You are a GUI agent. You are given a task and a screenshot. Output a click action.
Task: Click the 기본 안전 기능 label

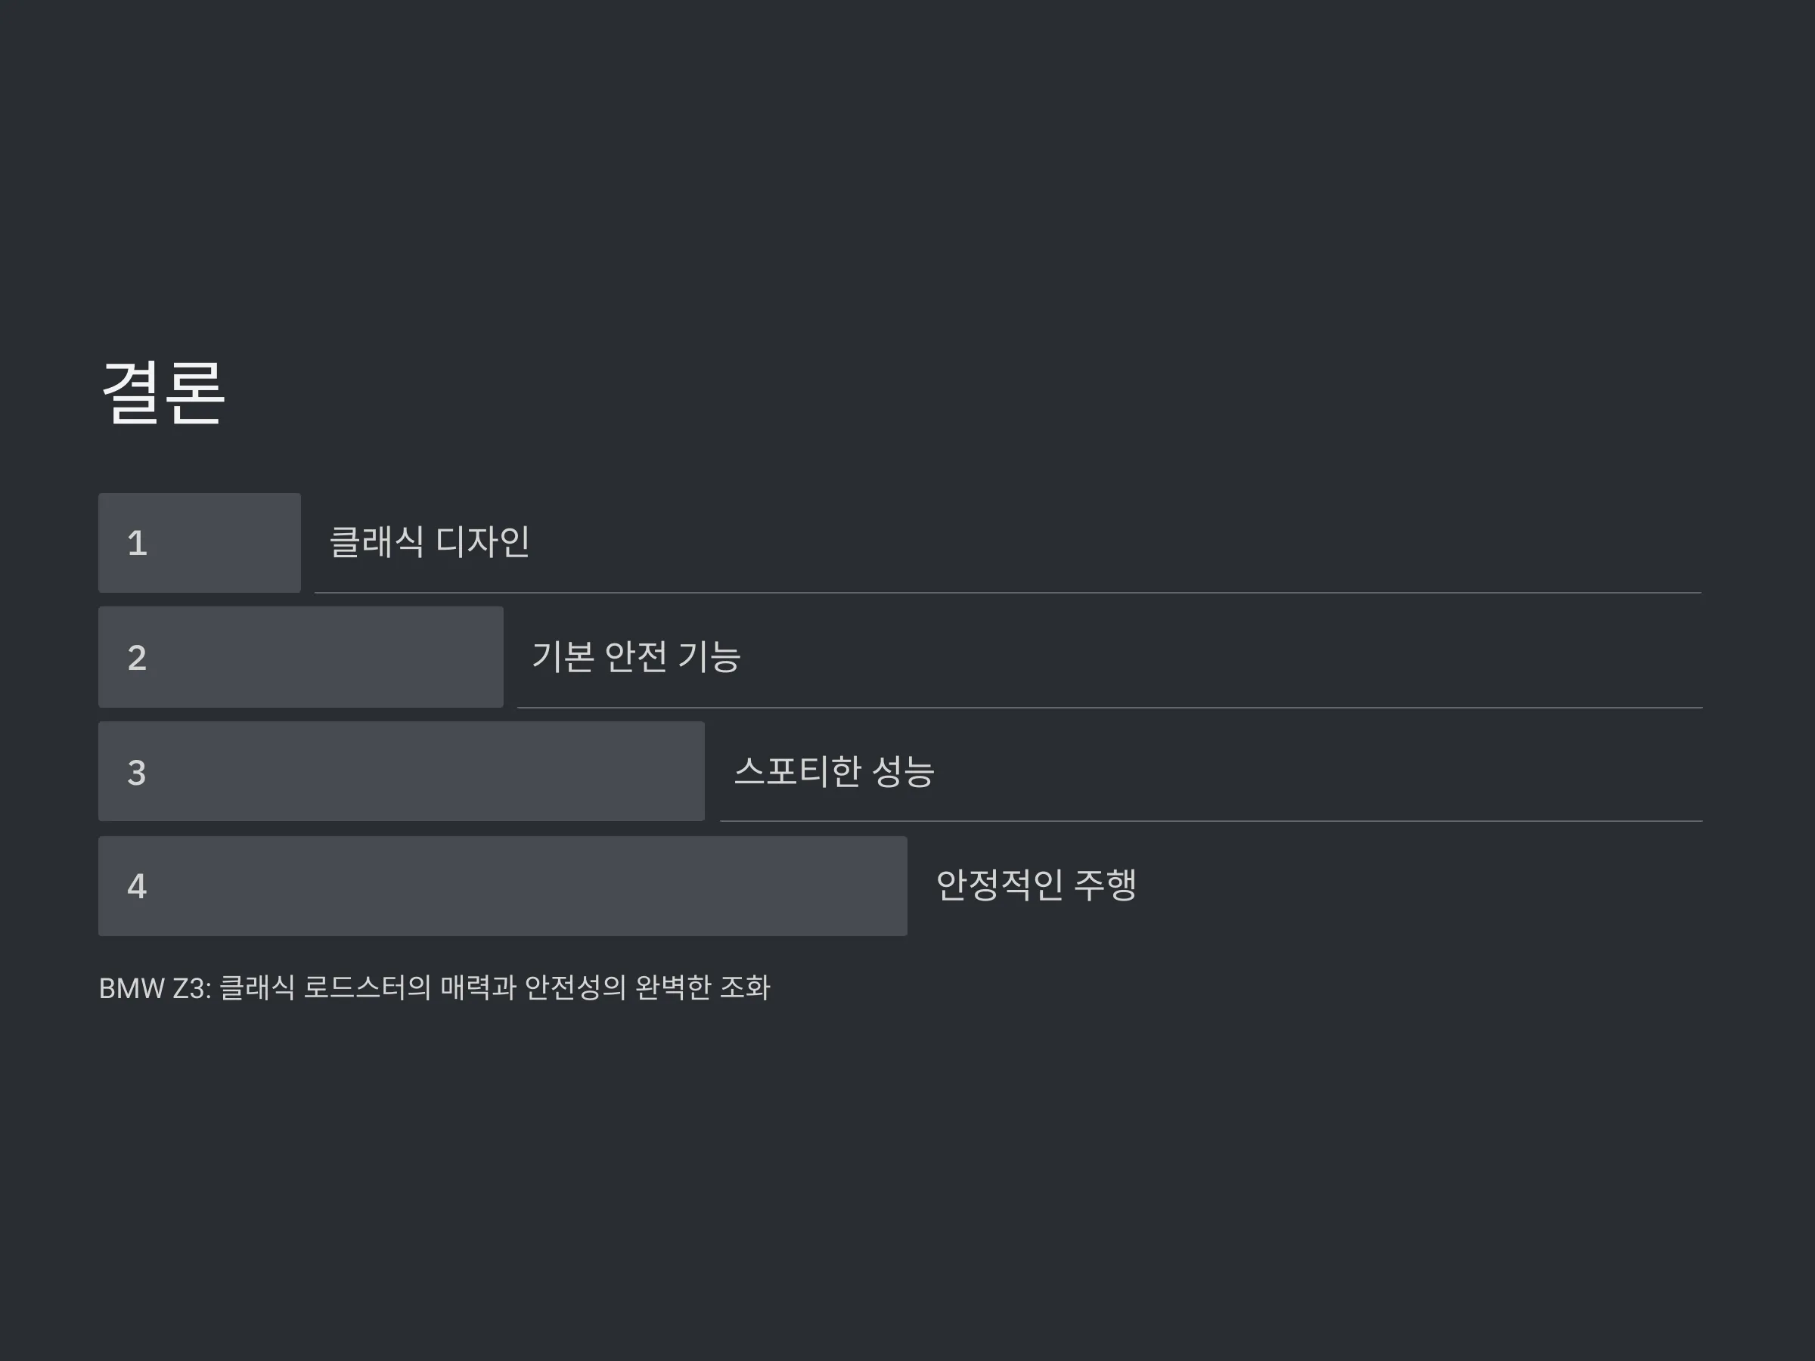[x=636, y=656]
